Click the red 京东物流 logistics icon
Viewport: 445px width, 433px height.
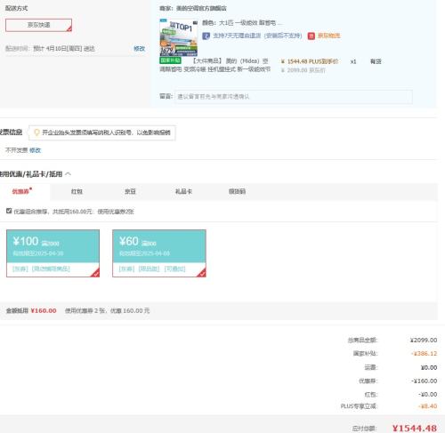coord(311,36)
